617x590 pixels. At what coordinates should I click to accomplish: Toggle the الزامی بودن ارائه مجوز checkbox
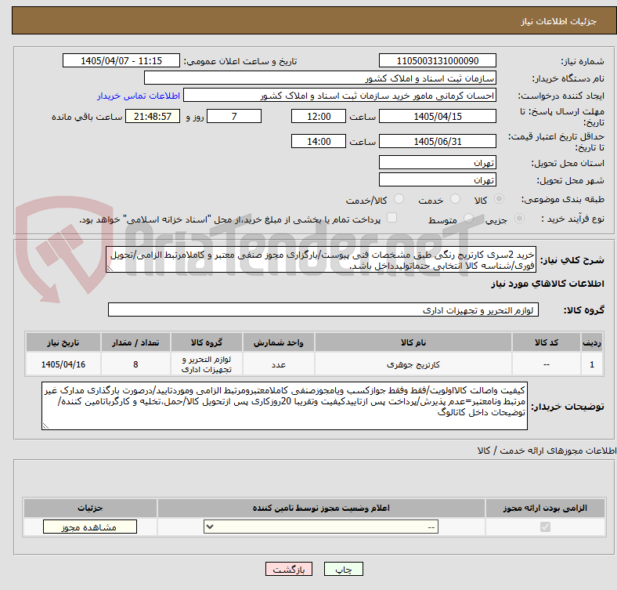tap(545, 527)
